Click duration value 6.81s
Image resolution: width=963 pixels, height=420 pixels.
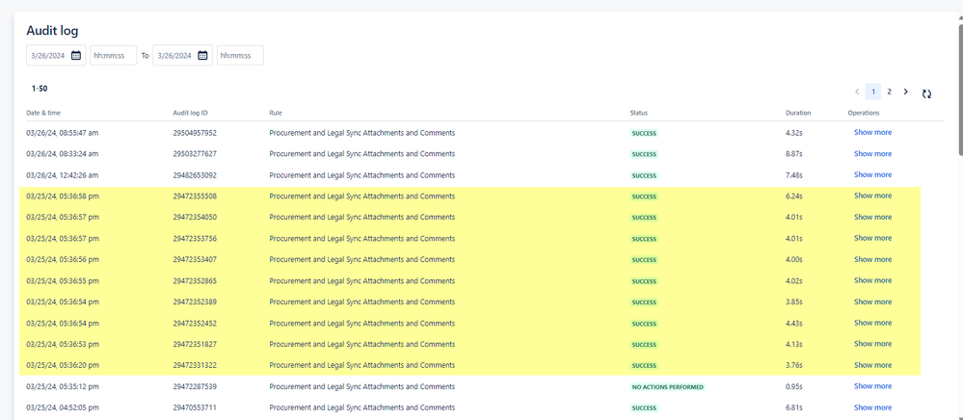click(793, 407)
